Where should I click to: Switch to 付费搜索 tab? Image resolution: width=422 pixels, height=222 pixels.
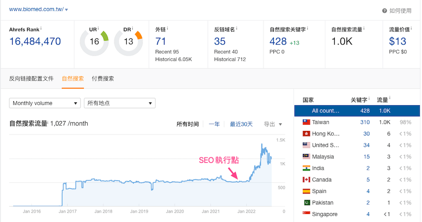pos(103,79)
